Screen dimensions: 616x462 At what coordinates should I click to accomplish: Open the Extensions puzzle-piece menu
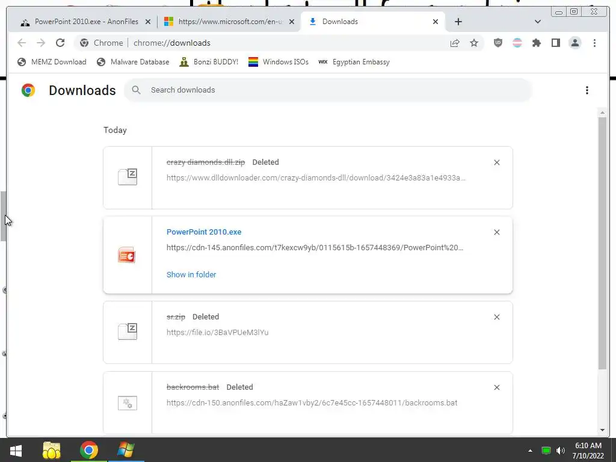pyautogui.click(x=537, y=43)
